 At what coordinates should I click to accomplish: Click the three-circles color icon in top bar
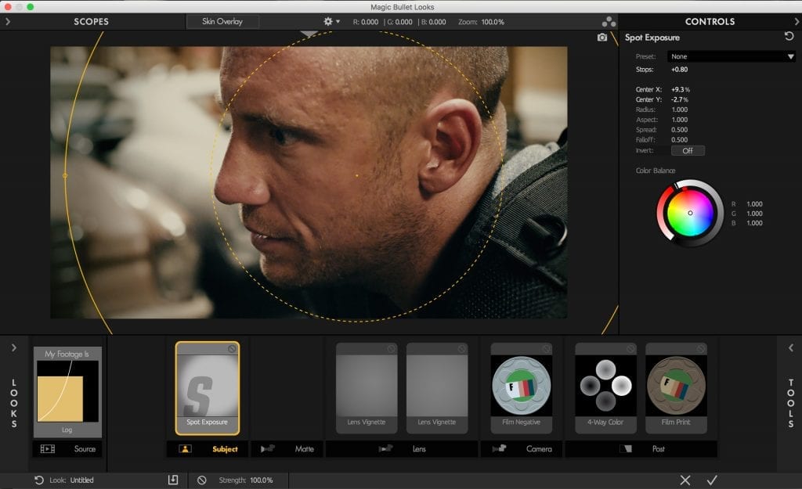pos(608,22)
